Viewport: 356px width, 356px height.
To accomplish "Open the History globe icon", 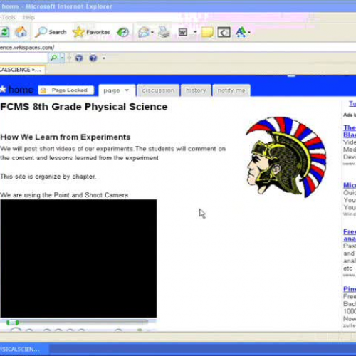I will 122,32.
